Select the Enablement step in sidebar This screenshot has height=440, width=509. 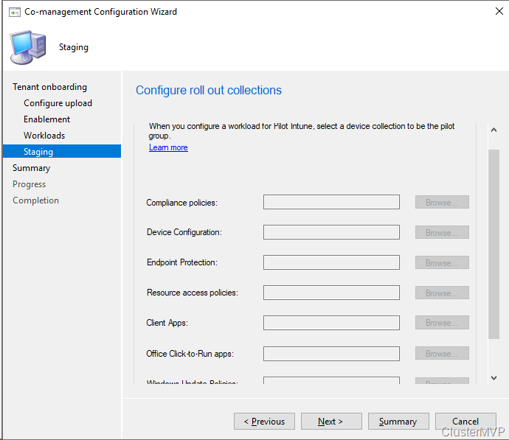point(46,119)
